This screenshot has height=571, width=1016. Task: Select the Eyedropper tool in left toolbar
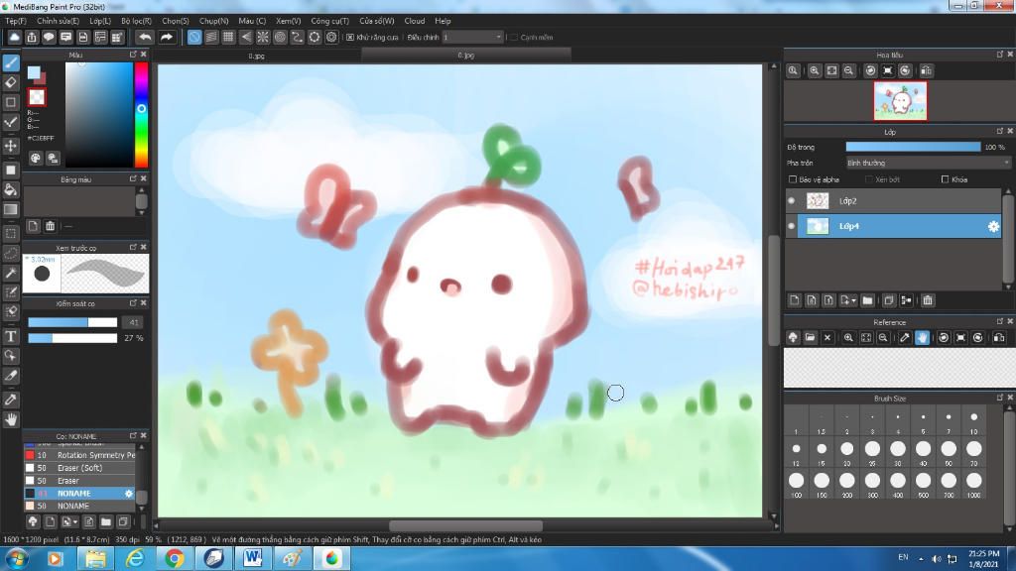11,400
